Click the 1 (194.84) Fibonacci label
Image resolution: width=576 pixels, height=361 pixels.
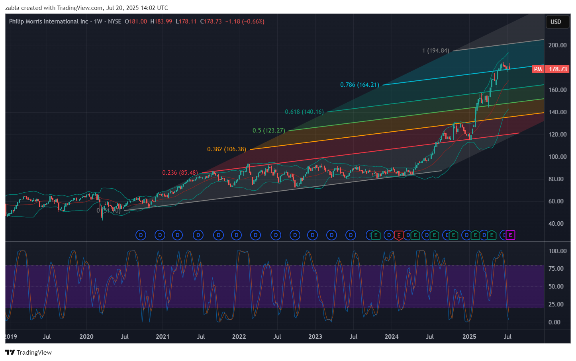point(436,51)
